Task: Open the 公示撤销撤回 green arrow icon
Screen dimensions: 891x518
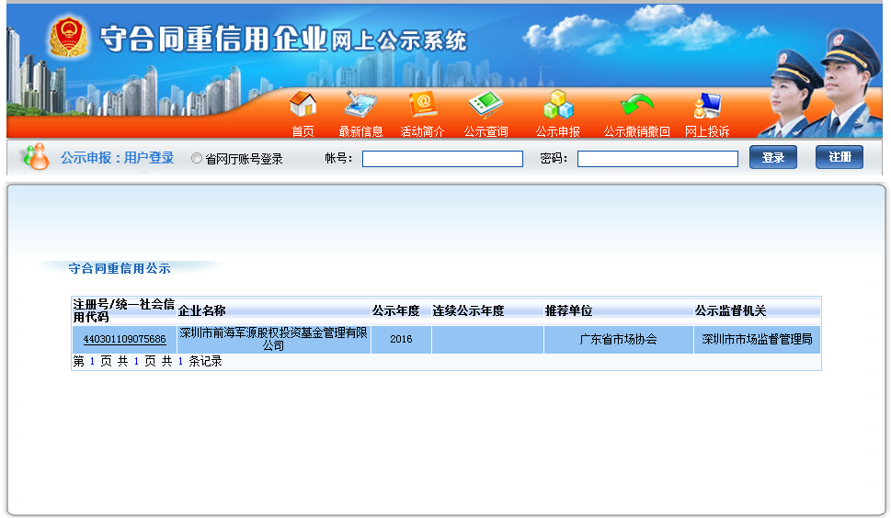Action: [637, 105]
